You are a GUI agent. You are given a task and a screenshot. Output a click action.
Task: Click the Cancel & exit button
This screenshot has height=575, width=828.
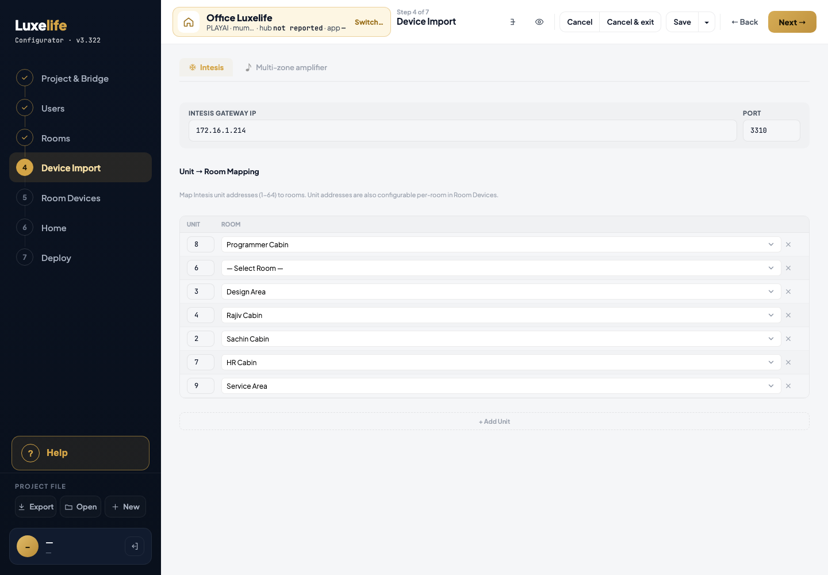[x=630, y=22]
